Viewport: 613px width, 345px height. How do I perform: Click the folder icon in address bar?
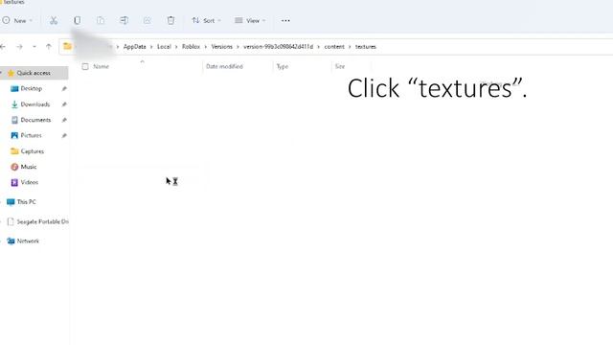67,46
